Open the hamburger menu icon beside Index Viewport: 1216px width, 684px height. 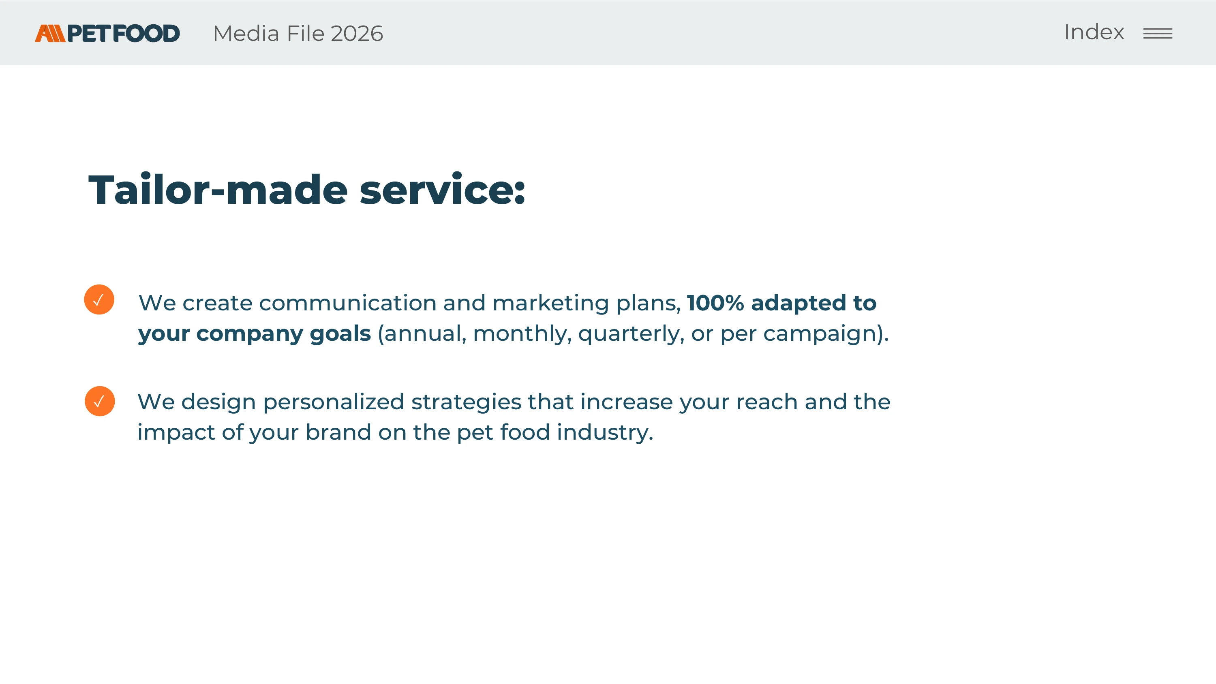1158,34
